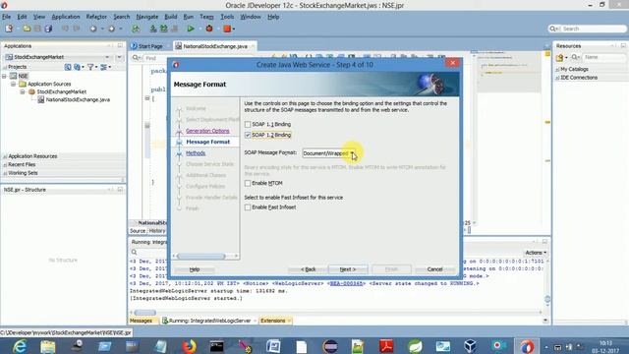Collapse the NSE project node
Image resolution: width=629 pixels, height=354 pixels.
(4, 76)
